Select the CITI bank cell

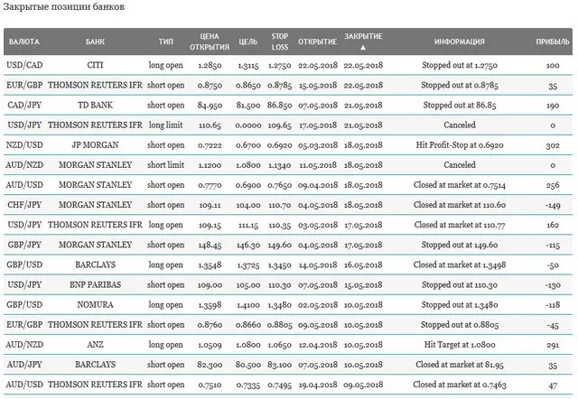pyautogui.click(x=95, y=65)
